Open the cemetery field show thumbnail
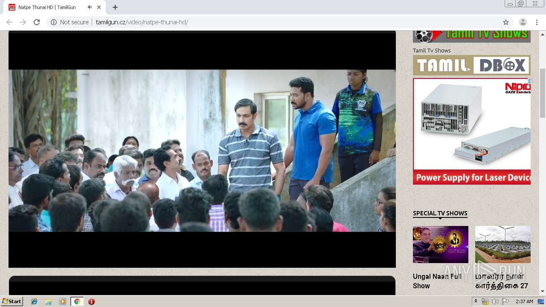 pos(503,244)
